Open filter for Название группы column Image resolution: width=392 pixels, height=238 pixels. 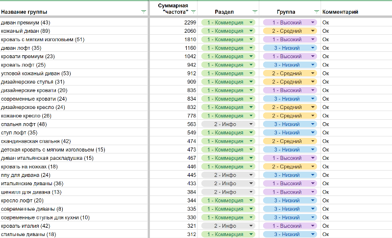(x=144, y=11)
